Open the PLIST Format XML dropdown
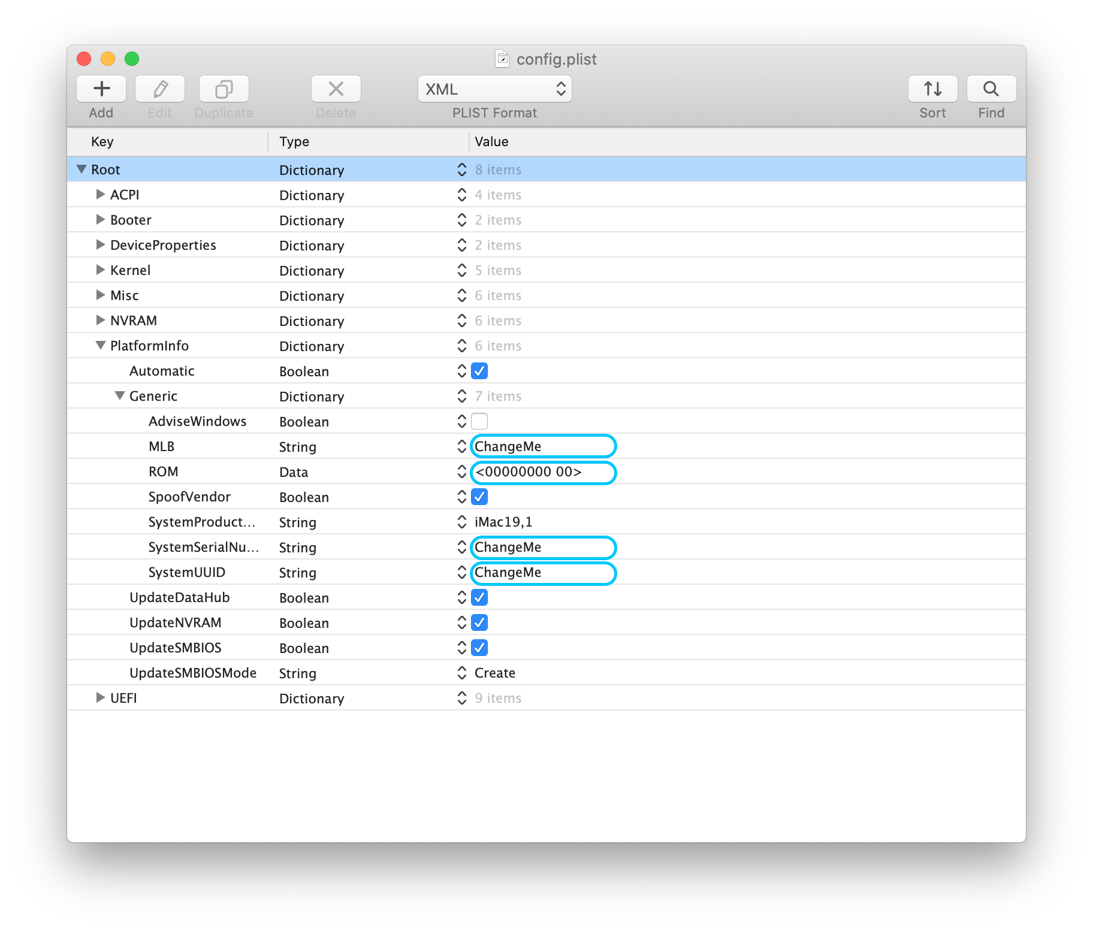 (494, 89)
